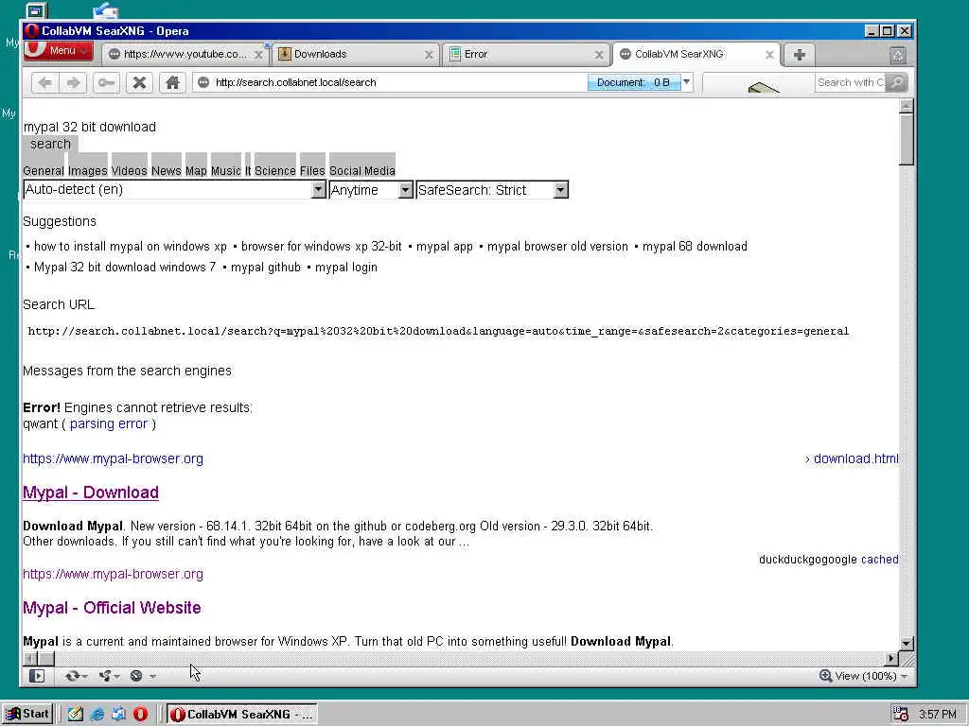Viewport: 969px width, 726px height.
Task: Click the Wand password key icon
Action: [x=106, y=82]
